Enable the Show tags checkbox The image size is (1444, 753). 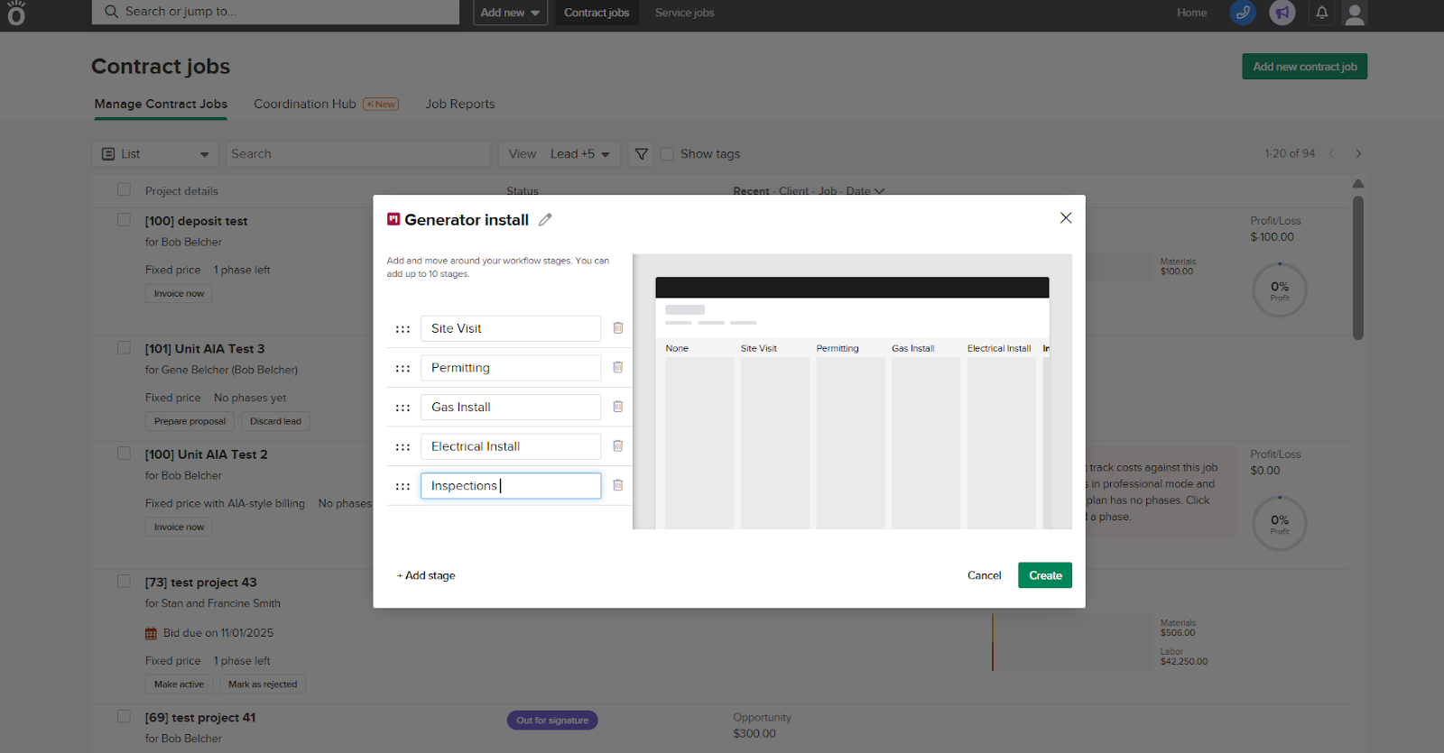(667, 154)
